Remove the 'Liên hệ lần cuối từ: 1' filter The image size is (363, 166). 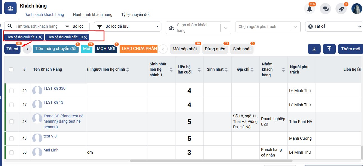coord(40,37)
